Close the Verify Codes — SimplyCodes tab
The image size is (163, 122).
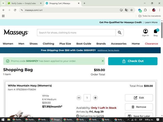tap(41, 3)
